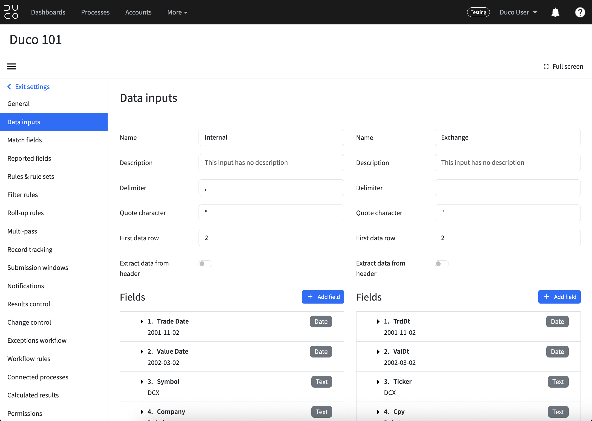Select Match fields settings
The image size is (592, 421).
tap(54, 140)
